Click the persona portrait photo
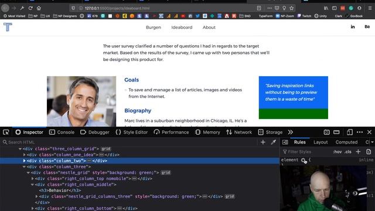Image resolution: width=375 pixels, height=211 pixels. tap(81, 101)
